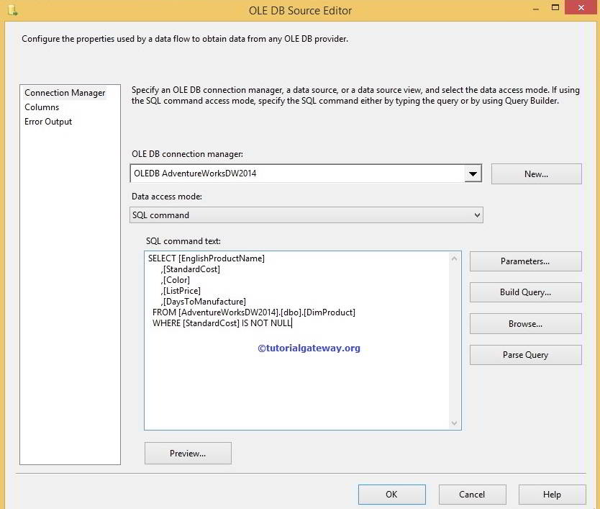Viewport: 600px width, 509px height.
Task: Open the OLE DB connection manager dropdown arrow
Action: [473, 173]
